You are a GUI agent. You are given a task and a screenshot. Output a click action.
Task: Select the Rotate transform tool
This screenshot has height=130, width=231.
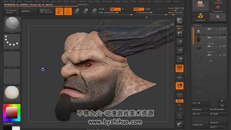(94, 11)
